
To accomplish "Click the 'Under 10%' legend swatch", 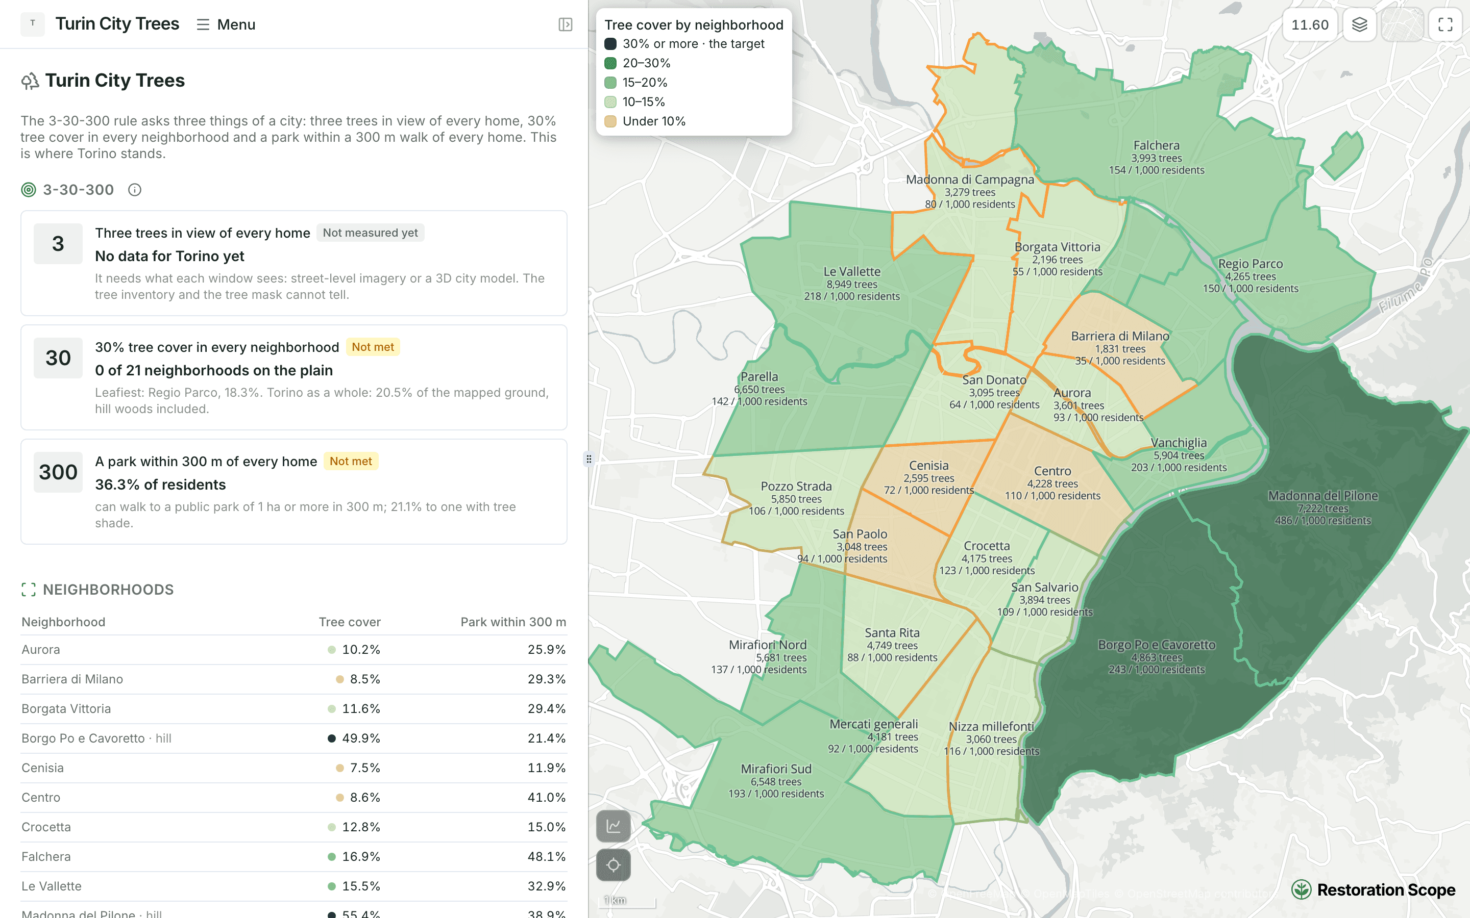I will tap(610, 121).
